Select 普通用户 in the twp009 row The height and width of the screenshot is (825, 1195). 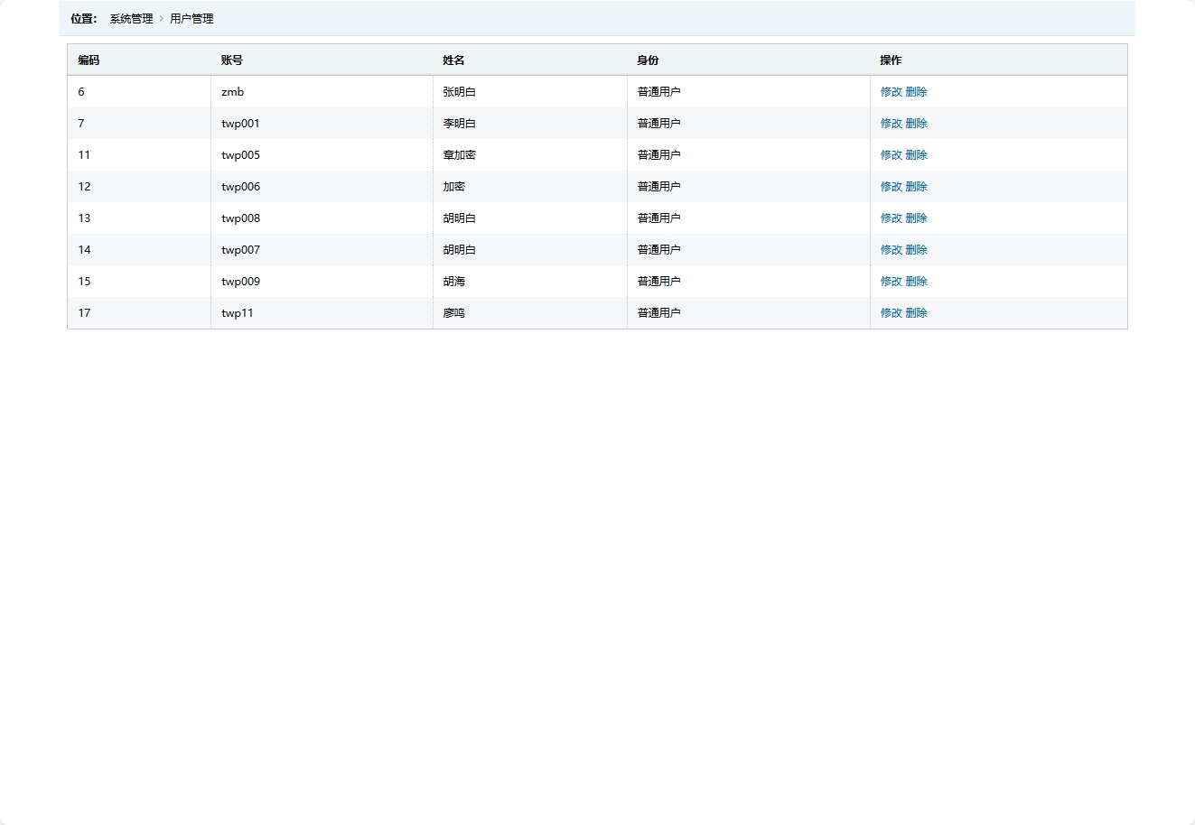pos(658,282)
